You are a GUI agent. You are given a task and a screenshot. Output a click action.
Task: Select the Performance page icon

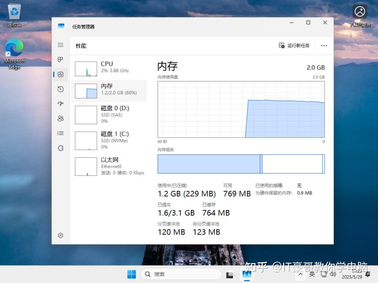(x=60, y=74)
